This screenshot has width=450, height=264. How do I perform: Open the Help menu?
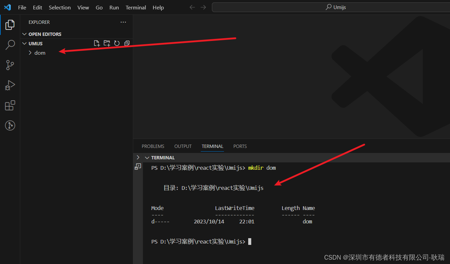pos(158,7)
